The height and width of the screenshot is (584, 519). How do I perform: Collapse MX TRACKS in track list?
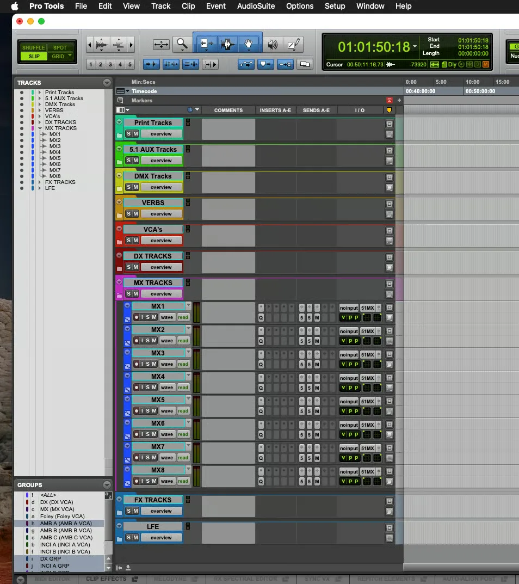40,128
